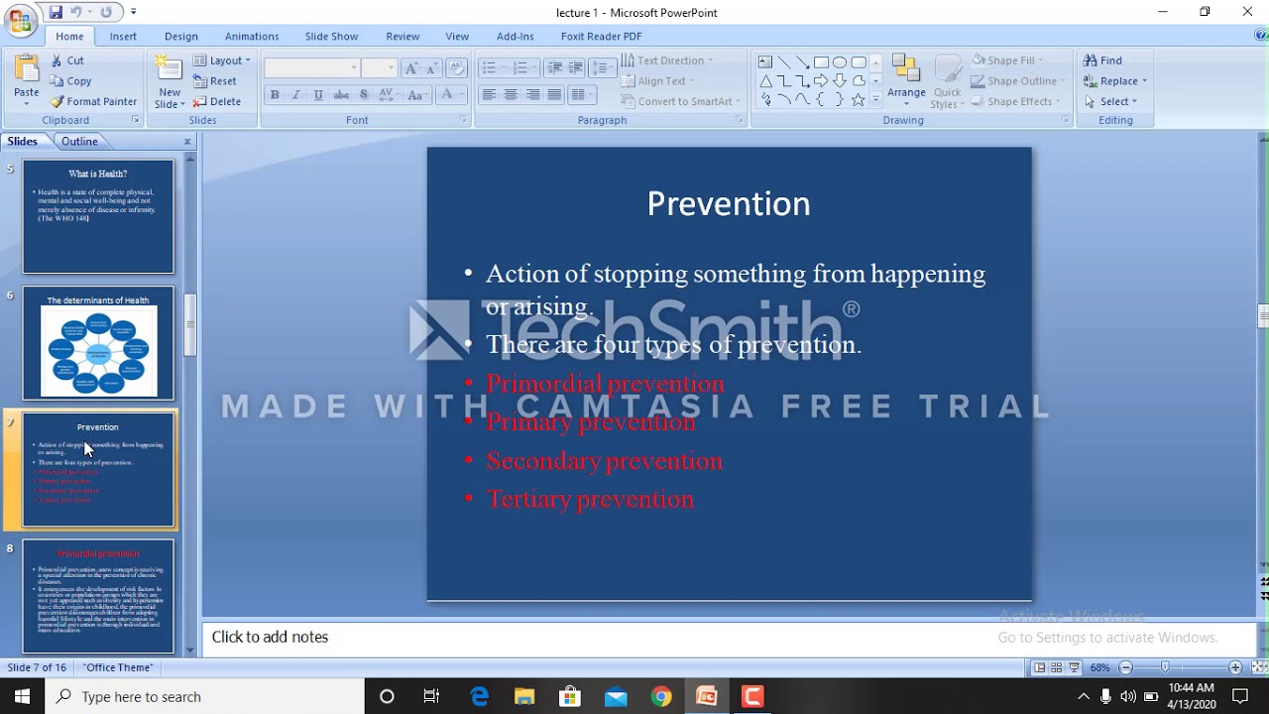Click Replace in Editing group
Screen dimensions: 1269x714
[x=1115, y=81]
